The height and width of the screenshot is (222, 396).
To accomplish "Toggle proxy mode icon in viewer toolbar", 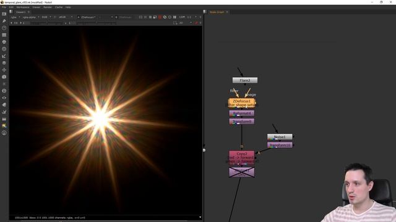I will tap(155, 17).
